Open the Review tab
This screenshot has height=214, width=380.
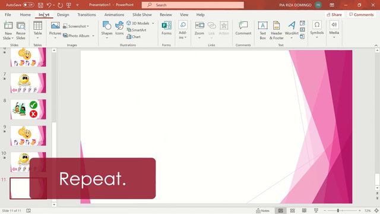click(x=166, y=14)
